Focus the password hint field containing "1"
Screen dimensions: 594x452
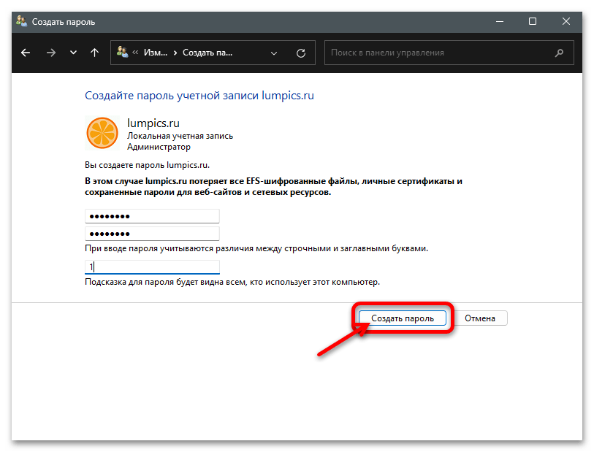pyautogui.click(x=152, y=267)
